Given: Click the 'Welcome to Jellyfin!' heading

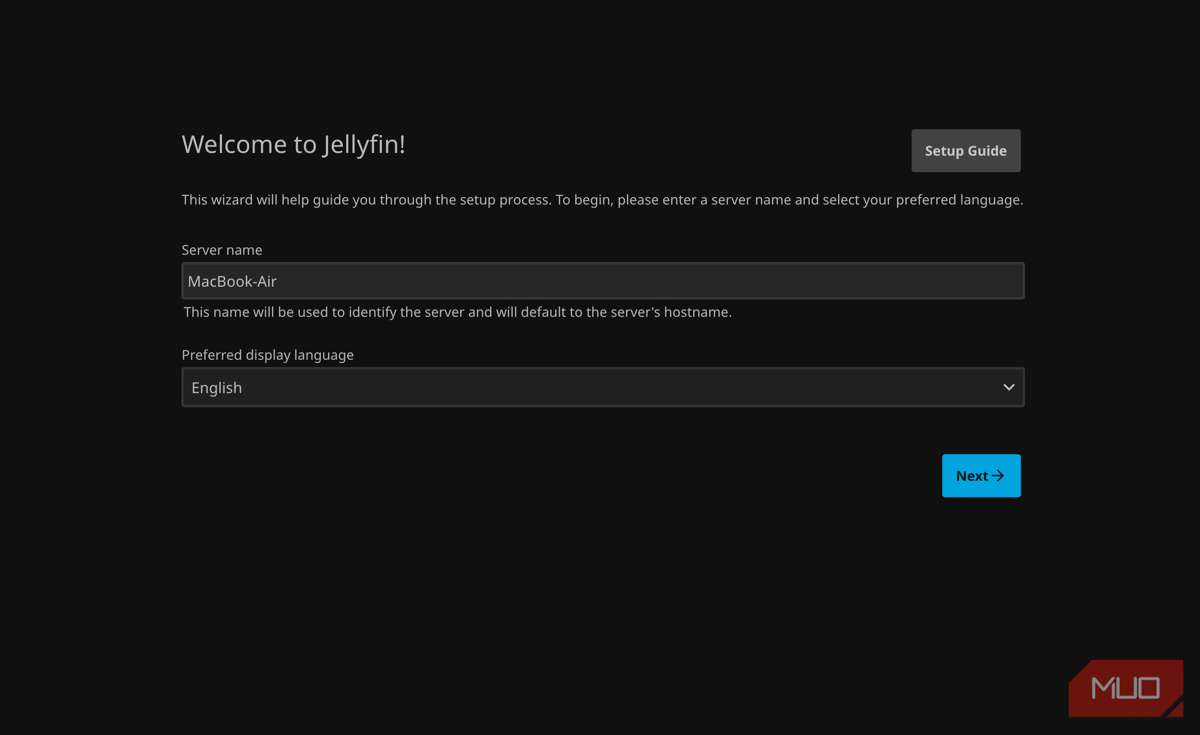Looking at the screenshot, I should click(x=293, y=144).
